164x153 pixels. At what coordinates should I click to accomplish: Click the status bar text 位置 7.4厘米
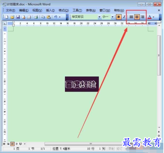61,149
